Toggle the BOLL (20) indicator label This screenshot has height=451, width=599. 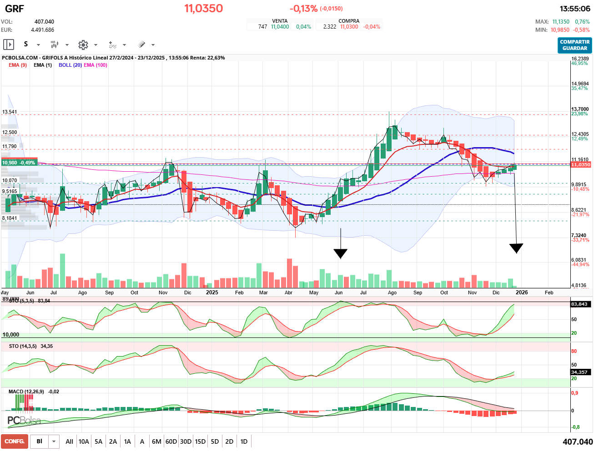(70, 65)
